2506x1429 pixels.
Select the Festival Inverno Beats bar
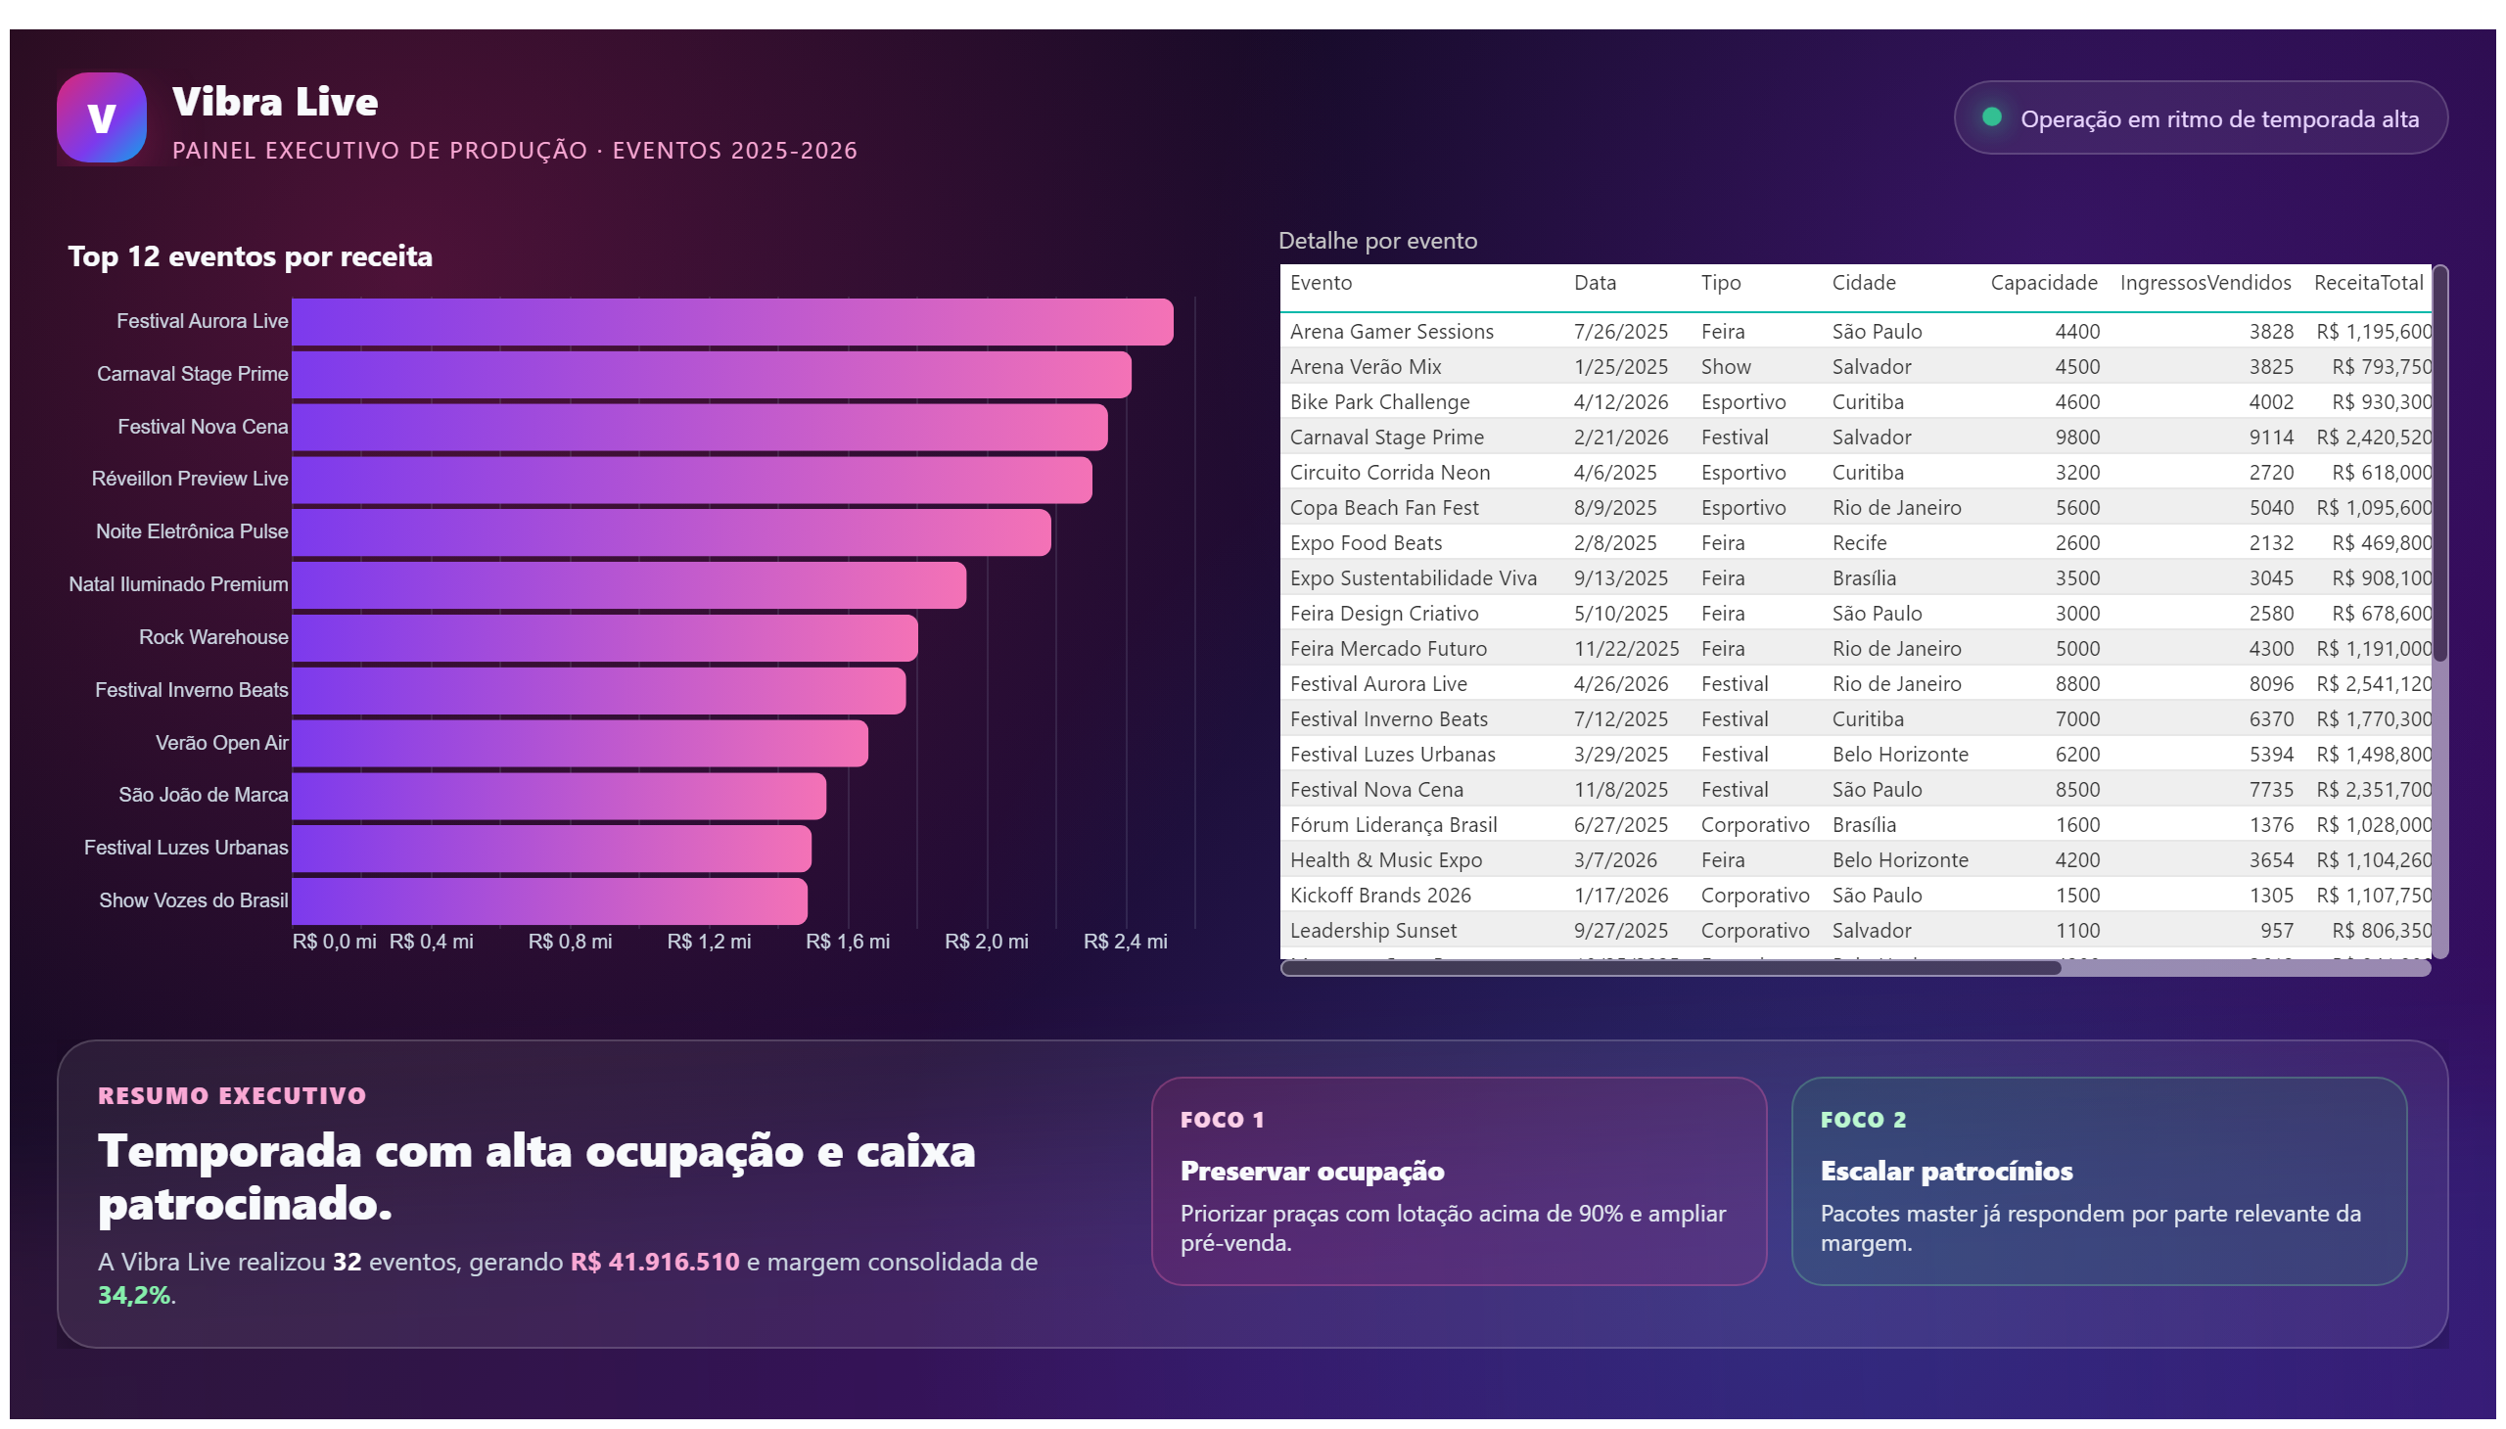(599, 691)
